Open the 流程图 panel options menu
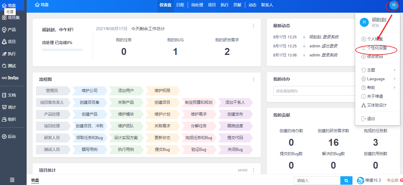Image resolution: width=403 pixels, height=185 pixels. (x=254, y=79)
